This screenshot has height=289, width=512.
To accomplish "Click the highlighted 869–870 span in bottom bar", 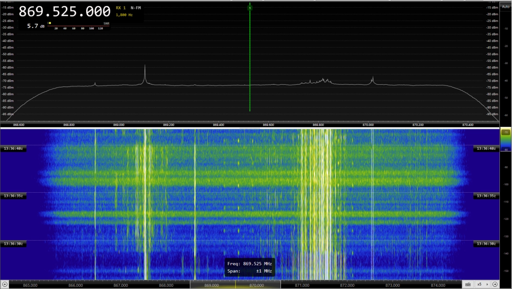I will (235, 285).
